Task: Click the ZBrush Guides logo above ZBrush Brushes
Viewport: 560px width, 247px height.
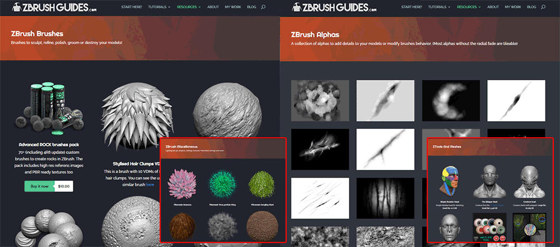Action: click(48, 7)
